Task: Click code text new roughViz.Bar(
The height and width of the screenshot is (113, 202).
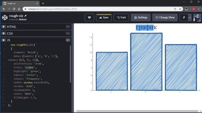Action: (23, 45)
